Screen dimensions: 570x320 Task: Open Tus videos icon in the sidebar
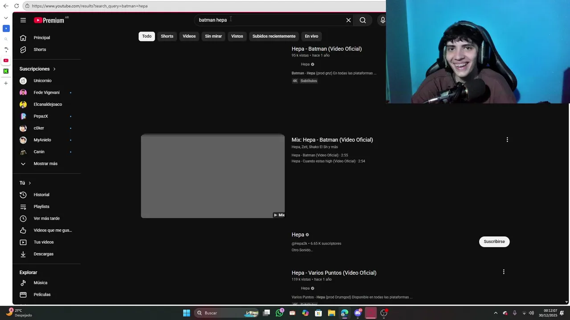pos(23,242)
